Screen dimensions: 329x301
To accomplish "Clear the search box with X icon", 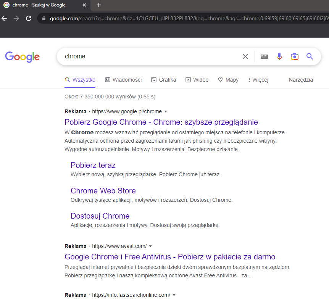I will coord(245,56).
